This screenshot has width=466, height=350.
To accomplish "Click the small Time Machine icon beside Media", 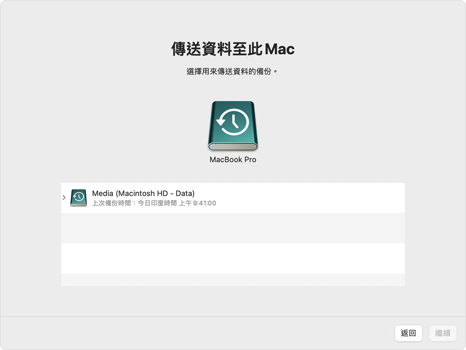I will pos(79,198).
